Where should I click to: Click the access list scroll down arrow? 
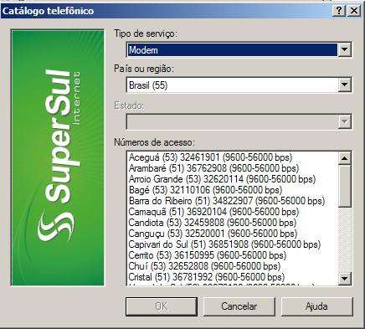click(345, 278)
